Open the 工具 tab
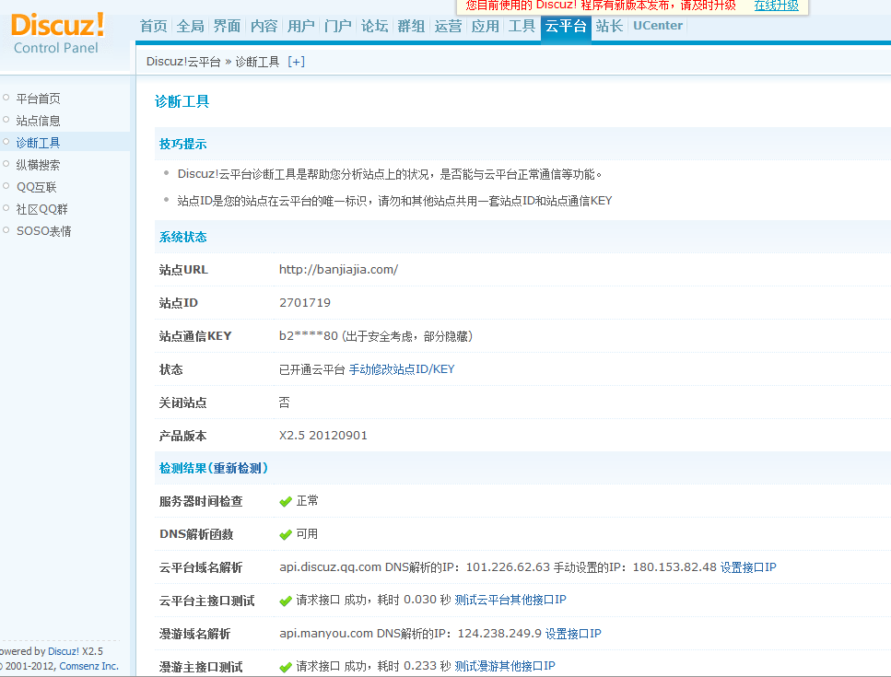The image size is (891, 677). coord(522,26)
